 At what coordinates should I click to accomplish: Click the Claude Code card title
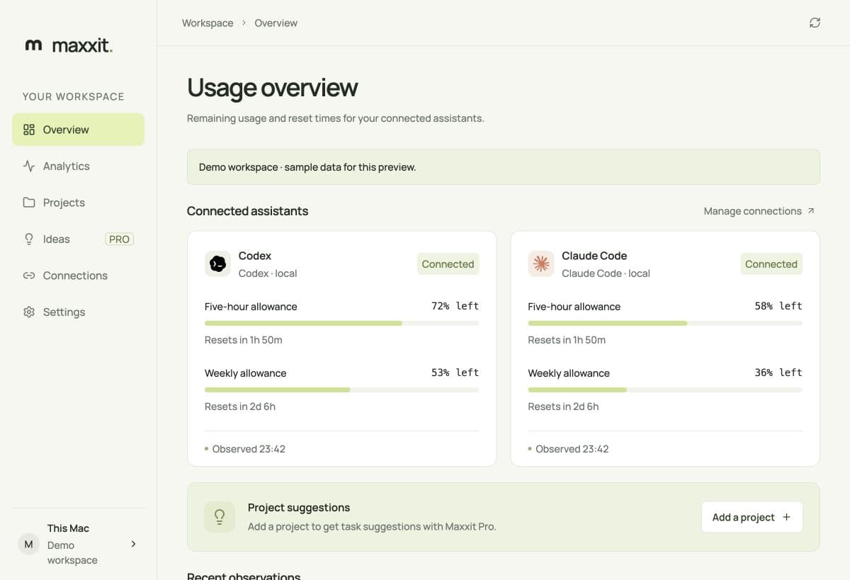point(594,256)
